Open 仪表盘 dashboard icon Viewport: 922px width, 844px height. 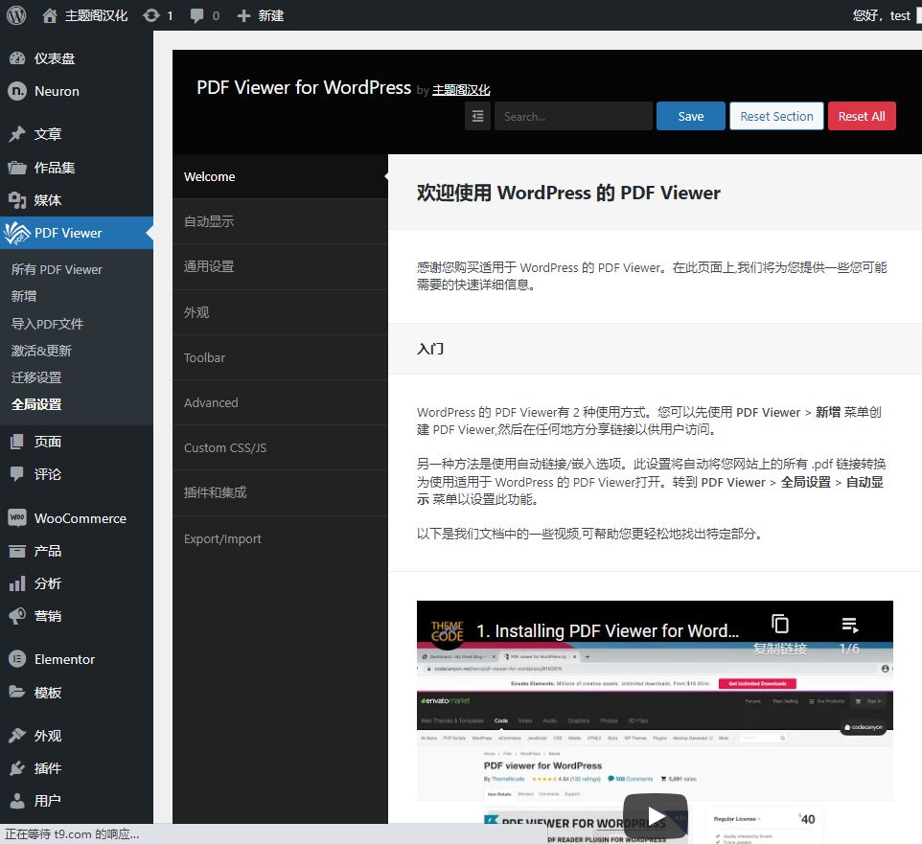[x=17, y=58]
